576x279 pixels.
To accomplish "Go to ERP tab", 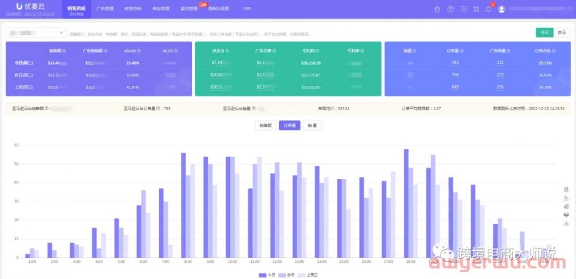I will [247, 9].
